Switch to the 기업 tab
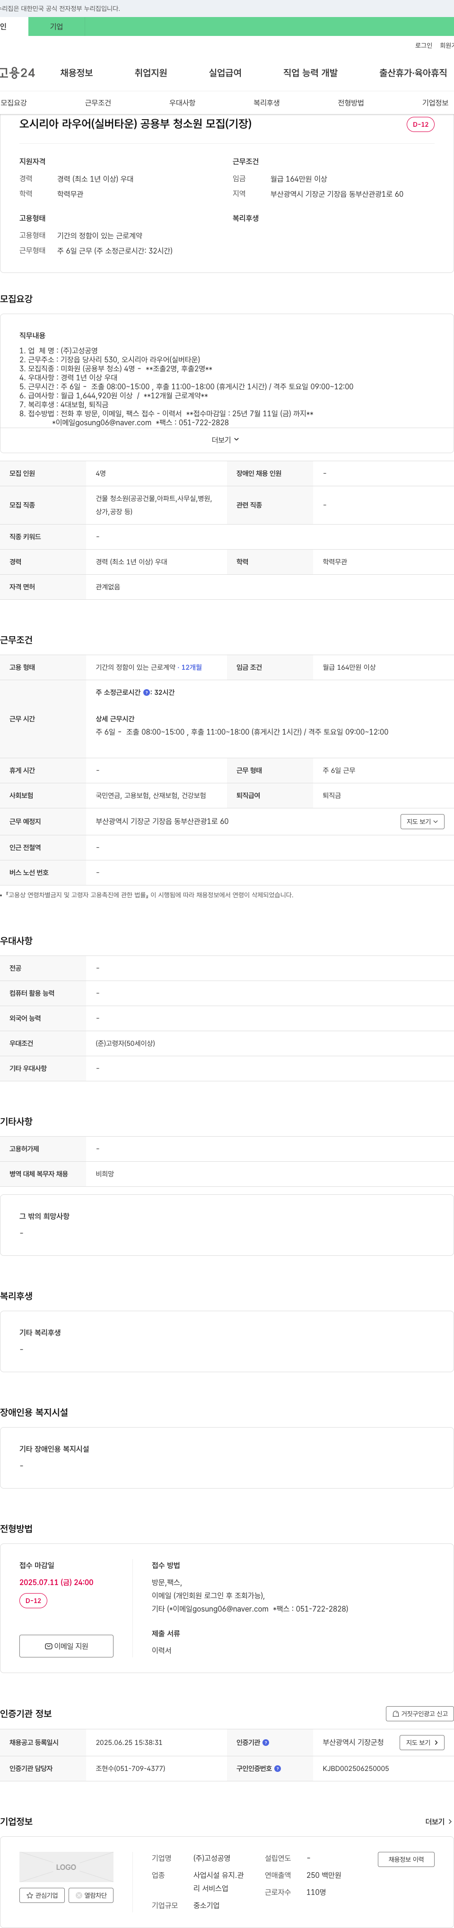The height and width of the screenshot is (1928, 454). [57, 26]
